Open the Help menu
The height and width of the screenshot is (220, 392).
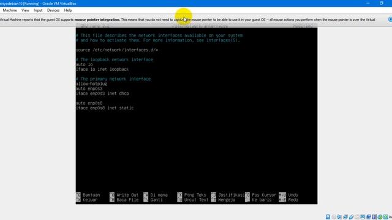[x=68, y=10]
